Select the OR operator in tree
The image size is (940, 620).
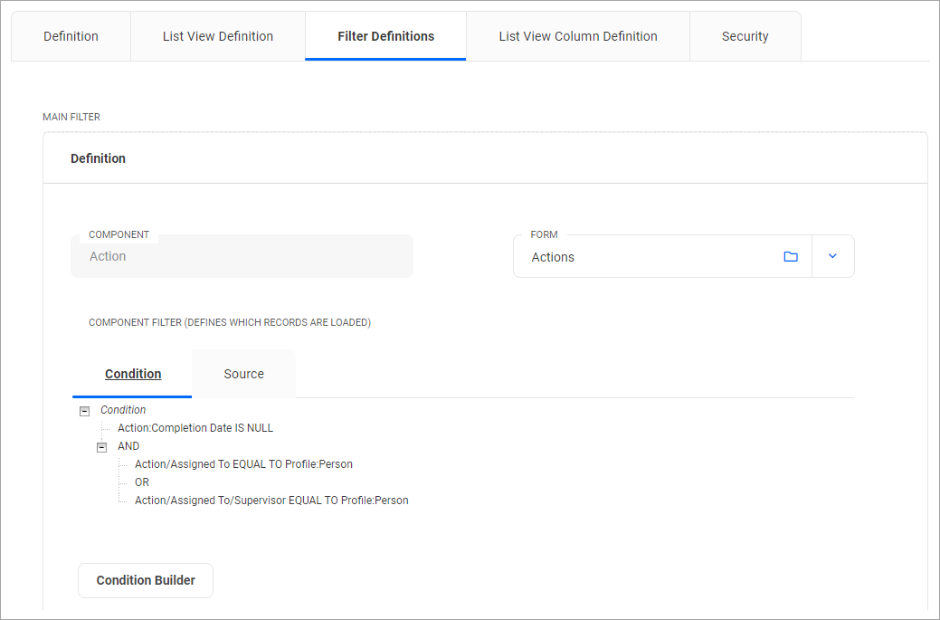142,482
